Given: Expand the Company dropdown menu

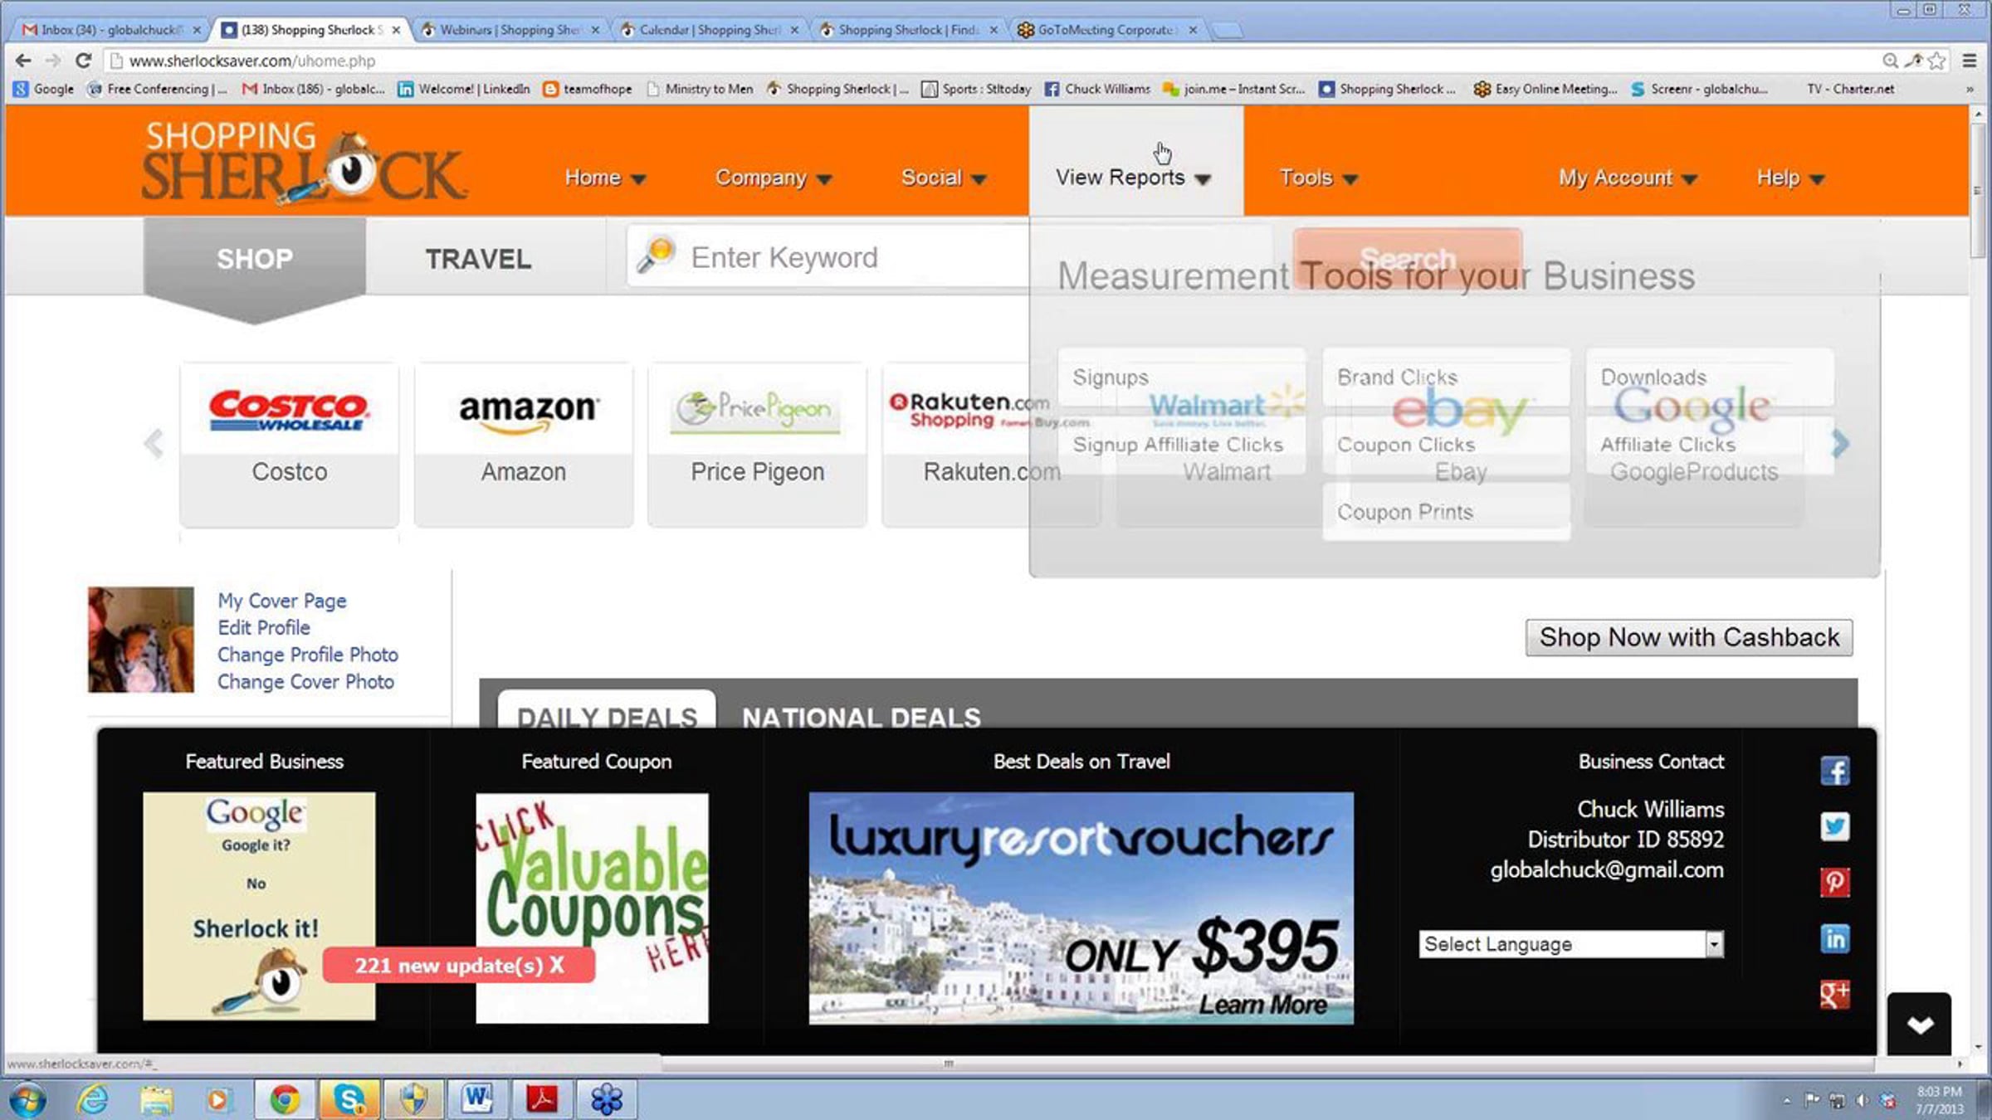Looking at the screenshot, I should 773,178.
